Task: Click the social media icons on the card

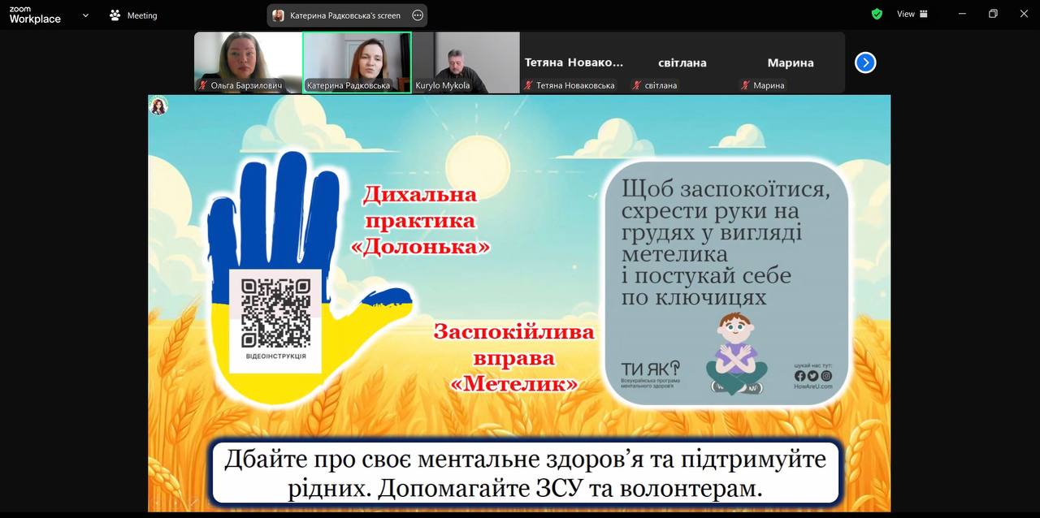Action: pyautogui.click(x=812, y=376)
